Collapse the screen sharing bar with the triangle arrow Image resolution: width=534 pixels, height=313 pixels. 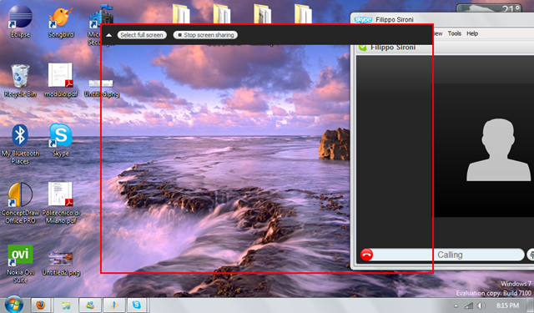coord(109,35)
